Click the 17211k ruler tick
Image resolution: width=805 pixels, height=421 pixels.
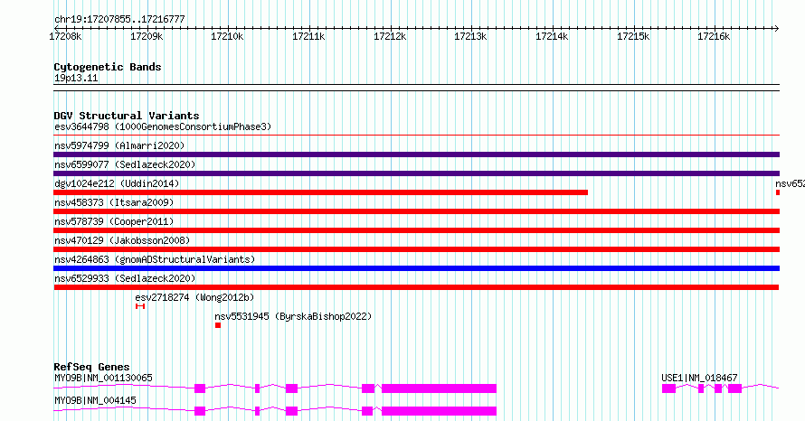[308, 36]
